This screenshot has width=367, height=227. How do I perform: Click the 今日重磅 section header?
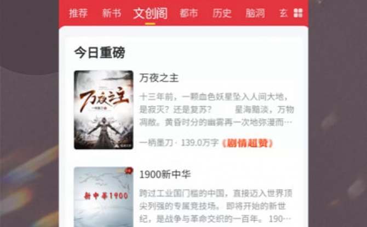click(x=100, y=52)
